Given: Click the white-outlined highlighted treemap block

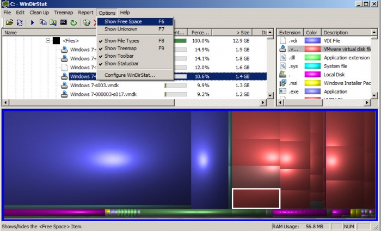Looking at the screenshot, I should [x=256, y=198].
